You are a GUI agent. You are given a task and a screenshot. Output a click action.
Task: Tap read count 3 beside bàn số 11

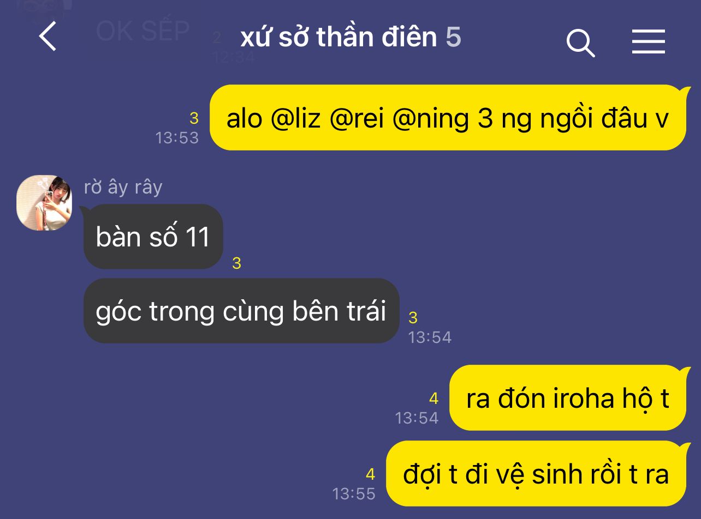[236, 264]
